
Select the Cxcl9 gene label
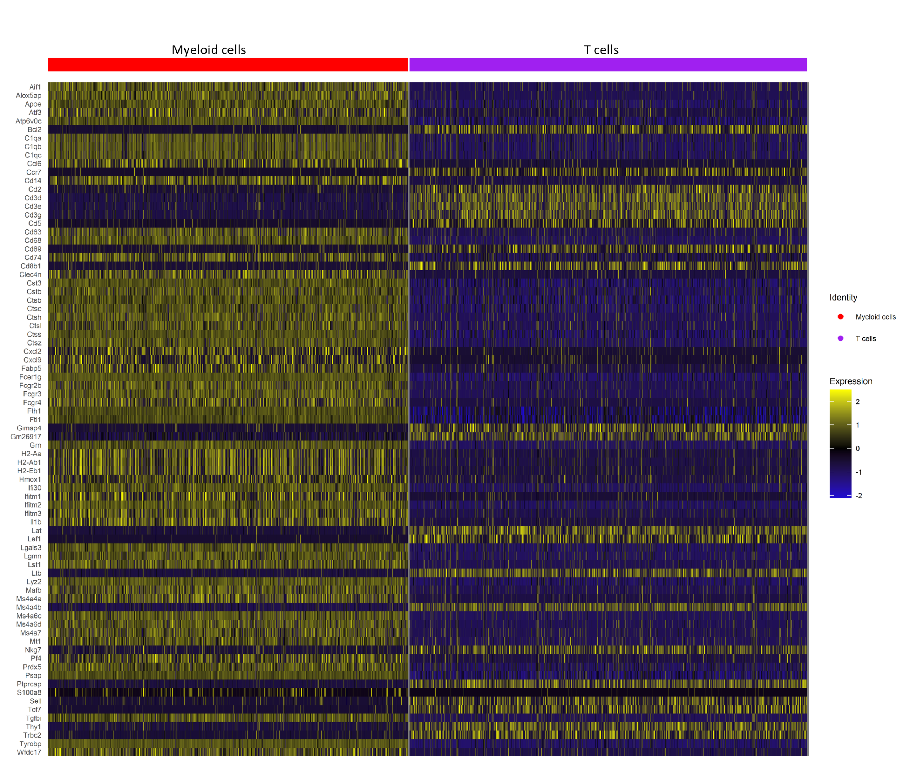32,360
